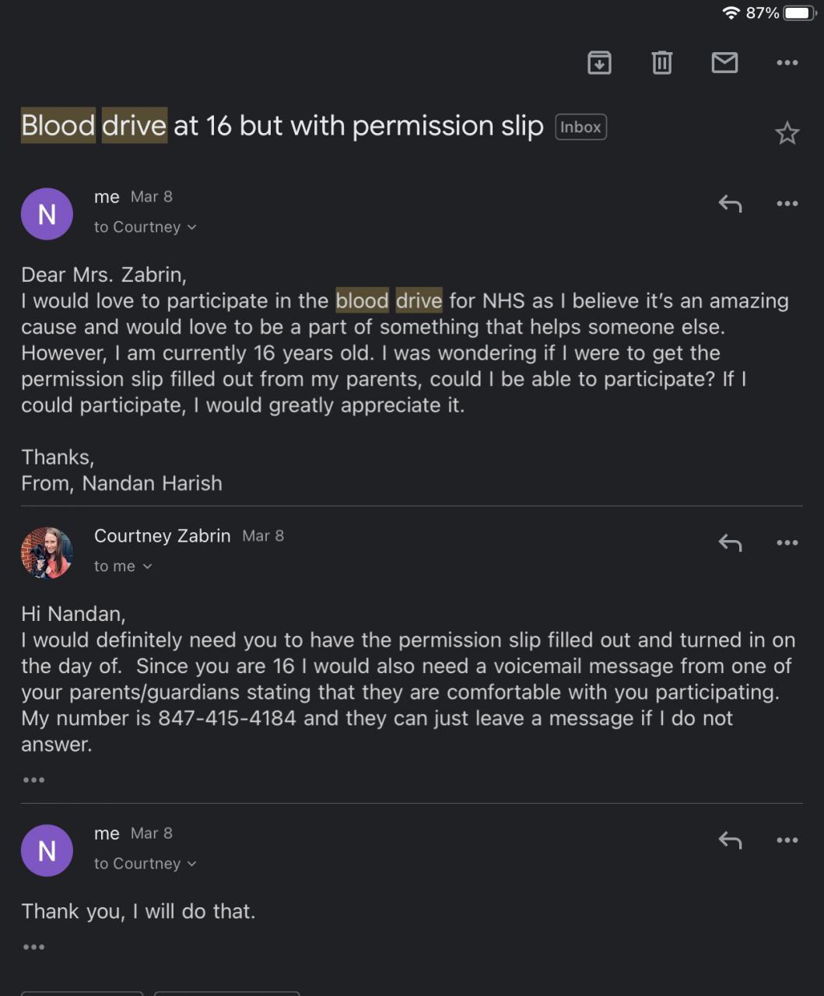Expand recipient details of first message
824x996 pixels.
tap(146, 227)
